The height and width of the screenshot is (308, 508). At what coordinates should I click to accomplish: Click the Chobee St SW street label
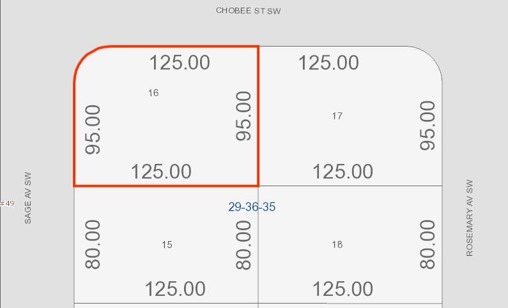[x=248, y=11]
